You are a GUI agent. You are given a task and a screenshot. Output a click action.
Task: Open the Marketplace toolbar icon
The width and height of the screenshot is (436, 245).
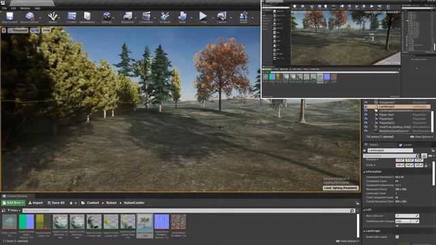(x=87, y=16)
